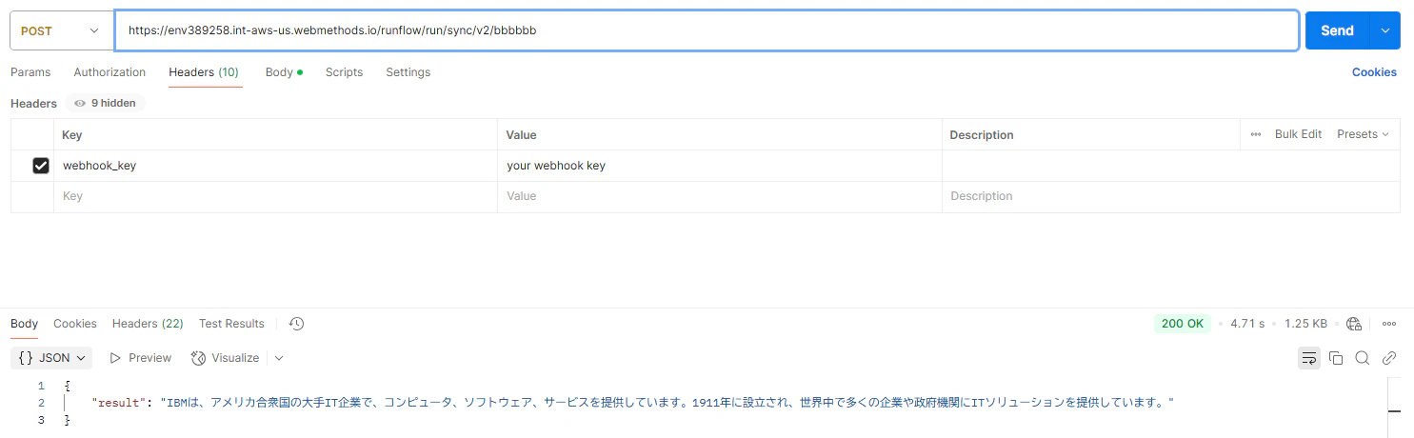
Task: Open the Scripts tab
Action: tap(344, 72)
